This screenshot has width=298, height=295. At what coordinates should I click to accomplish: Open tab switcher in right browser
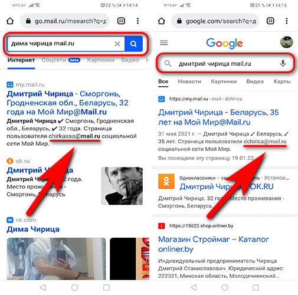270,21
